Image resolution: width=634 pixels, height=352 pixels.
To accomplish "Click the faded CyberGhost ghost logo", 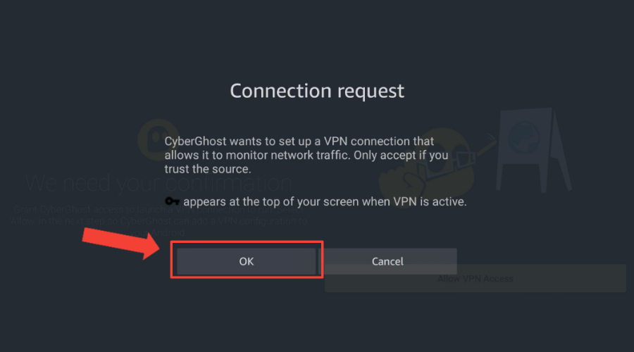I will coord(158,139).
